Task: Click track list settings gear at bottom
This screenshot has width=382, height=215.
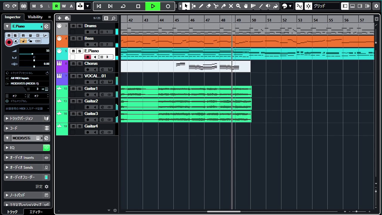Action: point(115,211)
